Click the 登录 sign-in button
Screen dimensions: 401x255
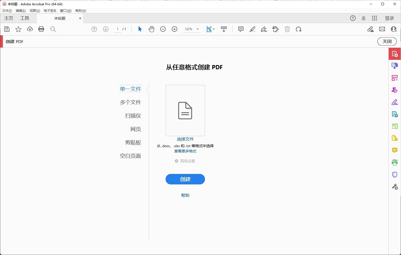[389, 18]
